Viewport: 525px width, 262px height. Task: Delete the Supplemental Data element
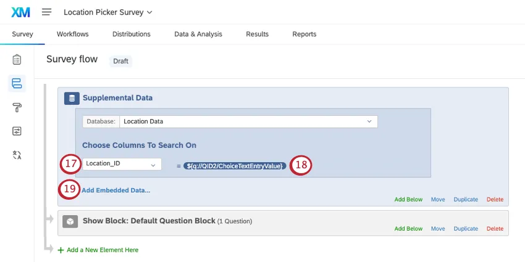[495, 199]
